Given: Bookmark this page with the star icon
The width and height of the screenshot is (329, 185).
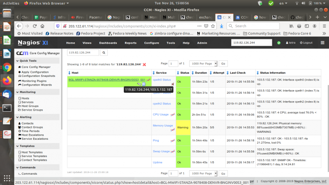Looking at the screenshot, I should [x=213, y=26].
